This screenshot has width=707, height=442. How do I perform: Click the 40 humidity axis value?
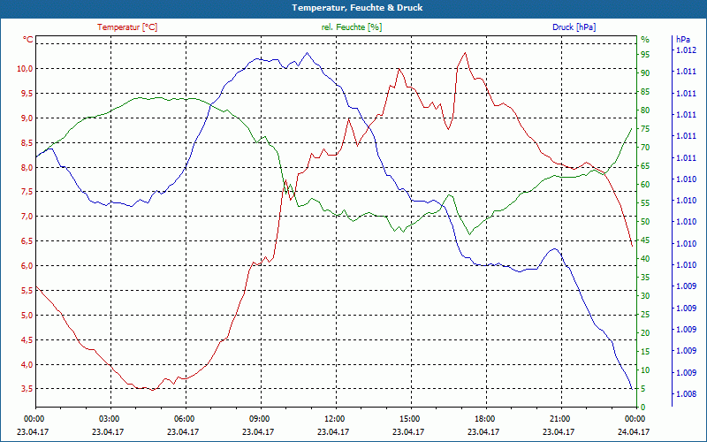[645, 259]
